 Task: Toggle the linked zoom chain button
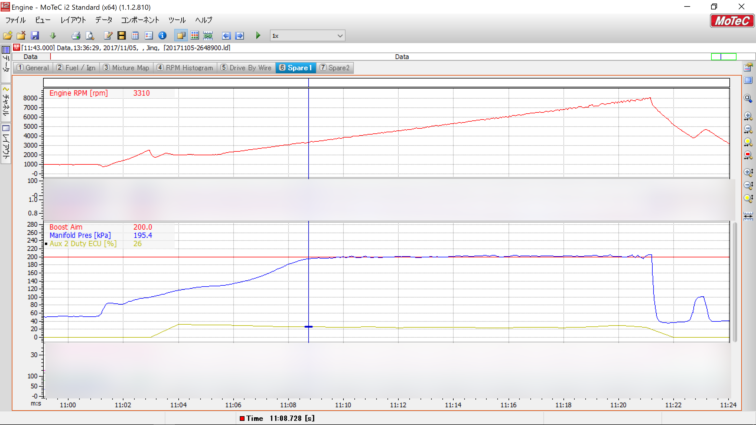pyautogui.click(x=208, y=36)
